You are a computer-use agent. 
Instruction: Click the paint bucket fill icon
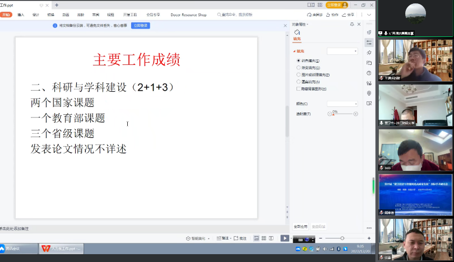click(297, 32)
